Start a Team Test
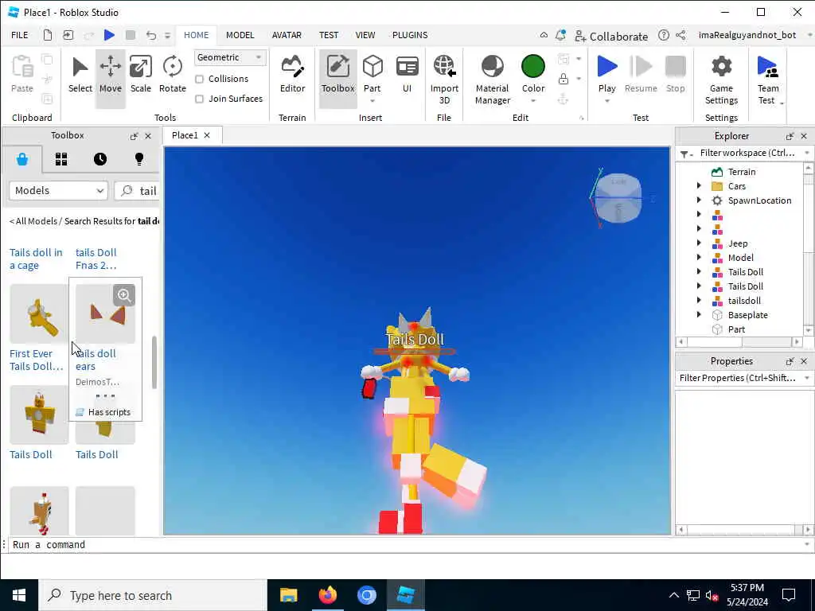This screenshot has width=815, height=611. coord(768,79)
